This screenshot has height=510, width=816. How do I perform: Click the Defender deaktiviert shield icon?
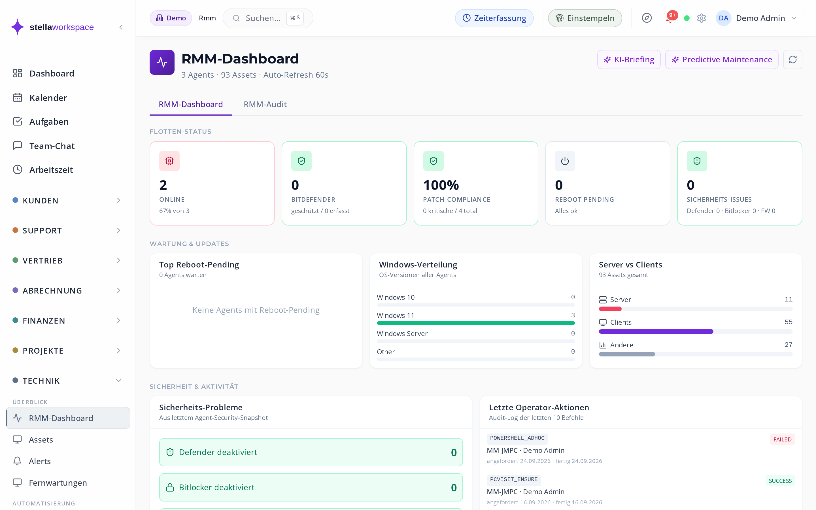tap(170, 452)
